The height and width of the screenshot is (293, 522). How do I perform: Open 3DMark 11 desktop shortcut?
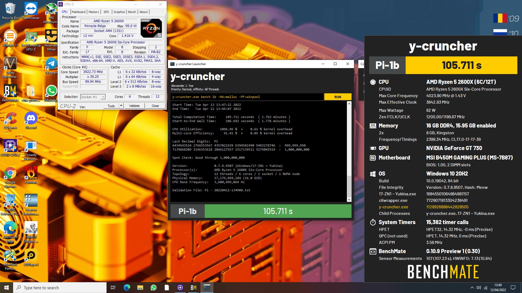[x=10, y=38]
